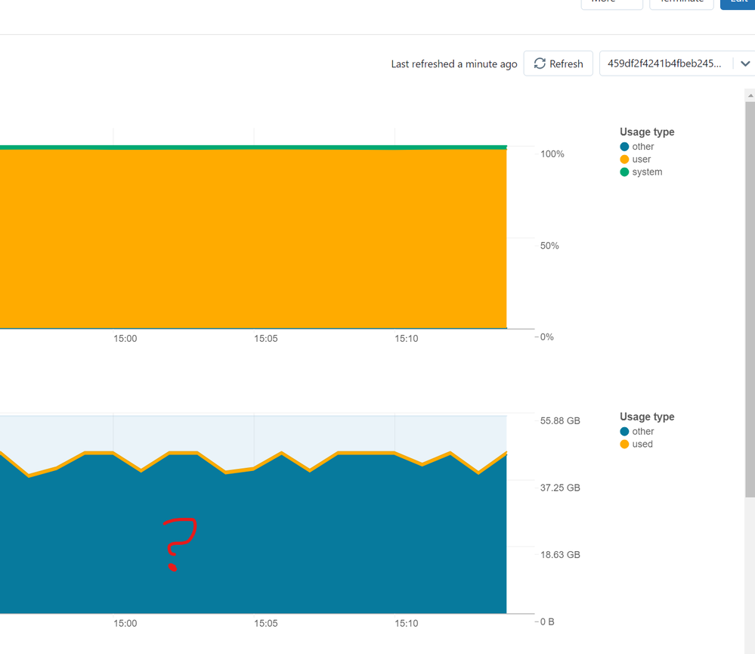
Task: Toggle the orange 'used' legend dot
Action: [624, 445]
